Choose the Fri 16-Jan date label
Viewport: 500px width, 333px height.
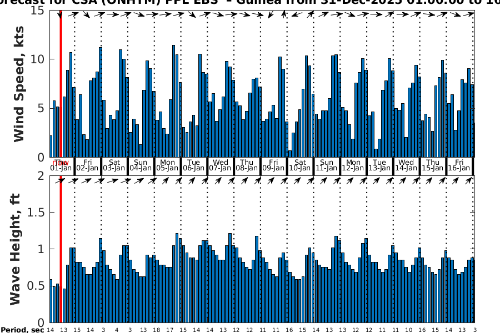coord(459,165)
